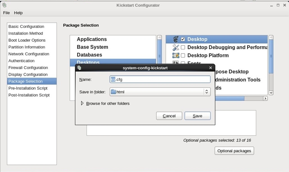Screen dimensions: 289x172
Task: Open Network Configuration section
Action: coord(32,54)
